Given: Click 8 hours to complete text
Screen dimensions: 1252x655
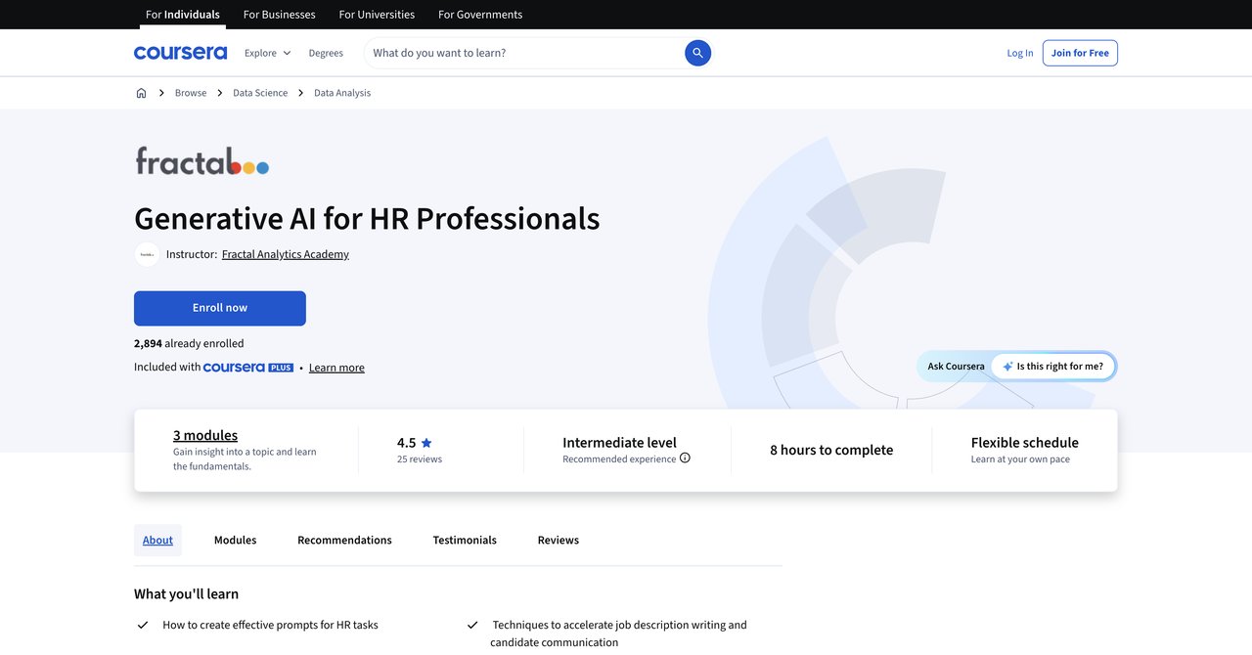Looking at the screenshot, I should pyautogui.click(x=831, y=450).
